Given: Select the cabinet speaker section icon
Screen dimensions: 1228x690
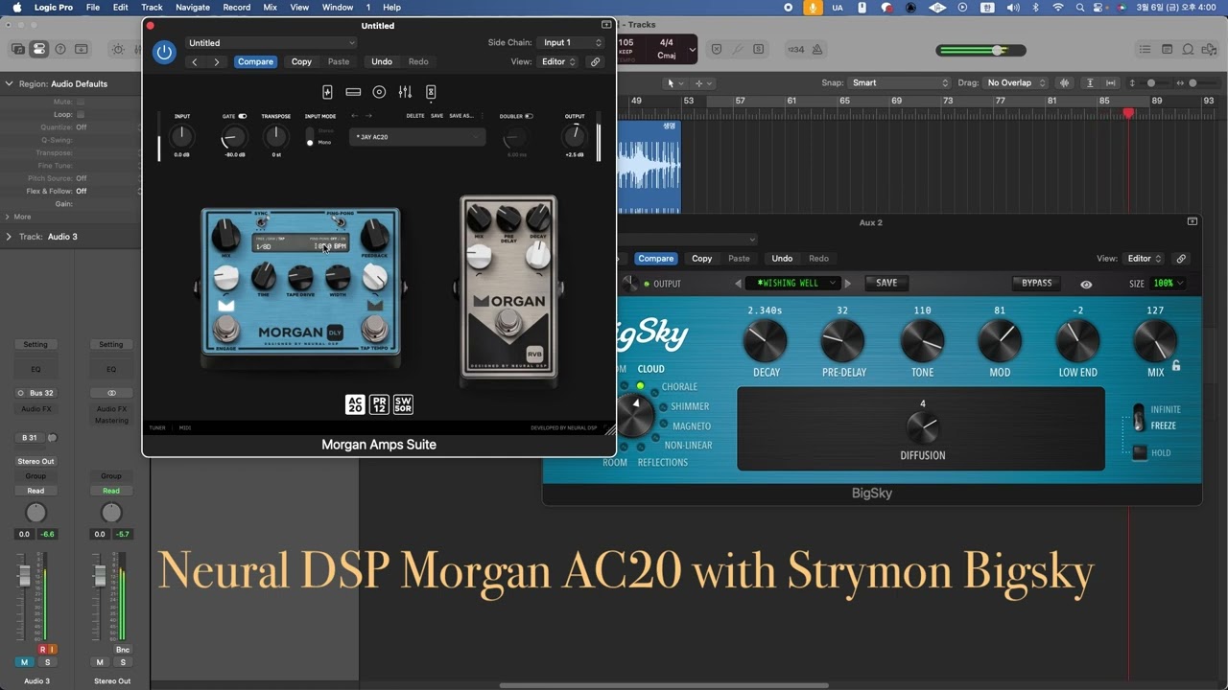Looking at the screenshot, I should [379, 92].
